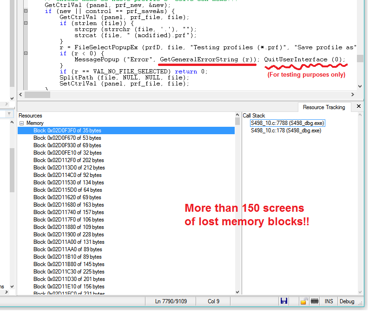
Task: Select Block 0x02D11A00 of 131 bytes
Action: click(x=69, y=243)
